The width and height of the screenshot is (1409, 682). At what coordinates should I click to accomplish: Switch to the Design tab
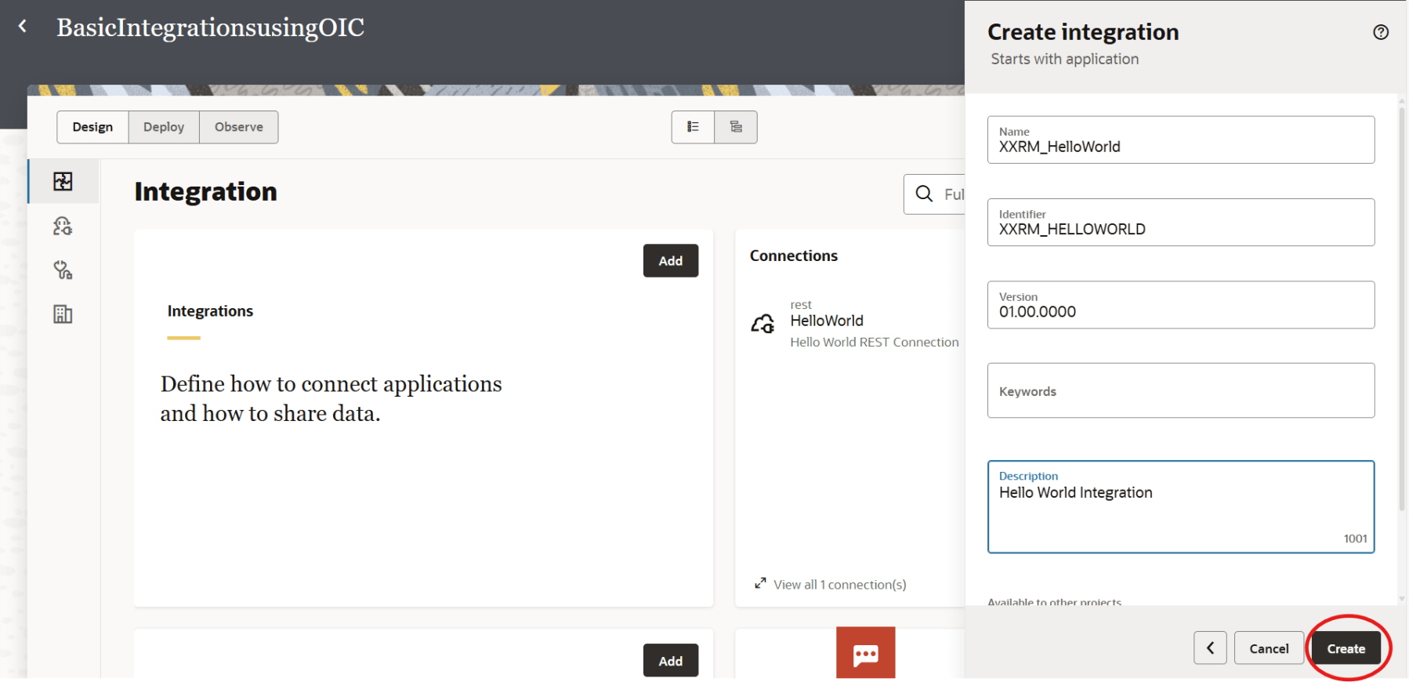(92, 127)
